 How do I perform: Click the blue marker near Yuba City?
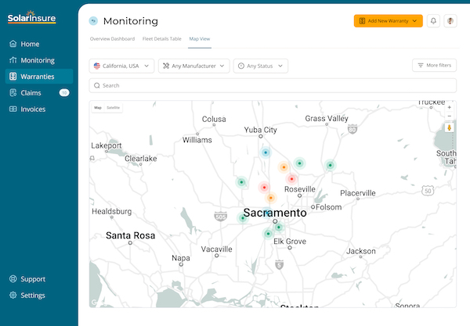click(x=266, y=152)
